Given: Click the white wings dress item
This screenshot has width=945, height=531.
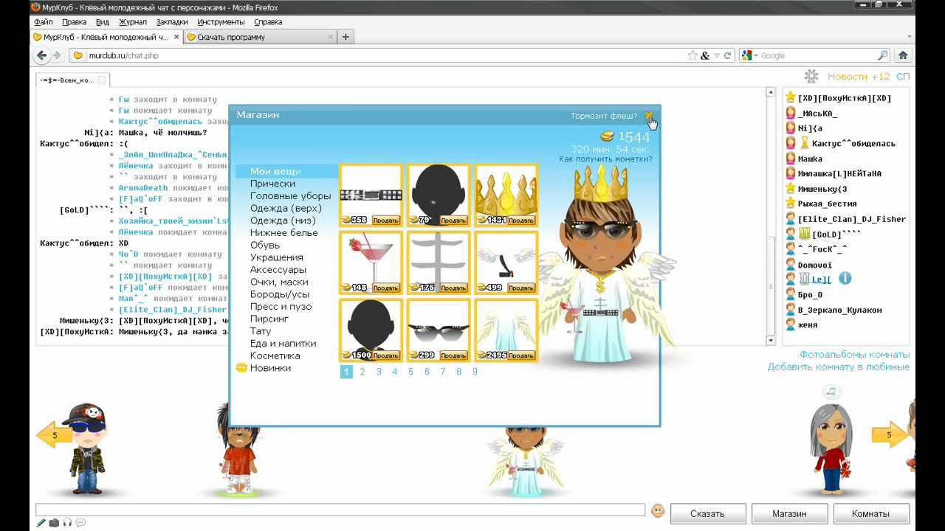Looking at the screenshot, I should [506, 330].
